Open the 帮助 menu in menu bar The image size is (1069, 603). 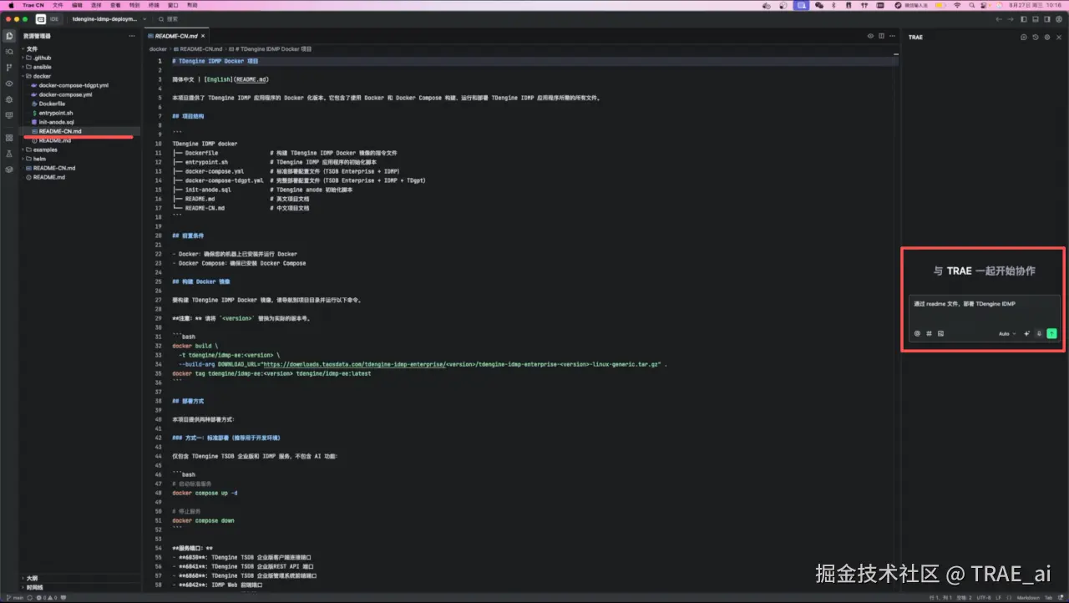point(192,5)
